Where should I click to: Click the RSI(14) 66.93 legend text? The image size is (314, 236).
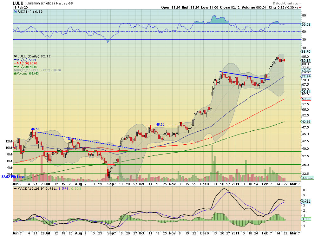pos(30,12)
